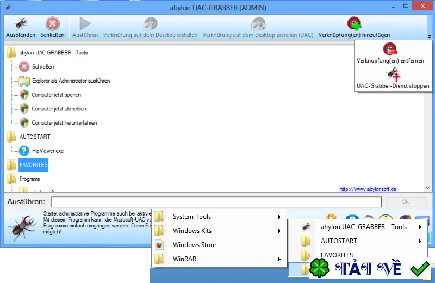Select abylon UAC-GRABBER - Tools folder in tree
This screenshot has height=283, width=435.
click(x=53, y=53)
